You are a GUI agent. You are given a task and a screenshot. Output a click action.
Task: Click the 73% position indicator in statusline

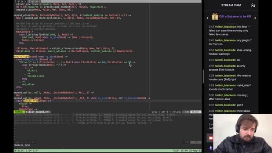pos(187,112)
